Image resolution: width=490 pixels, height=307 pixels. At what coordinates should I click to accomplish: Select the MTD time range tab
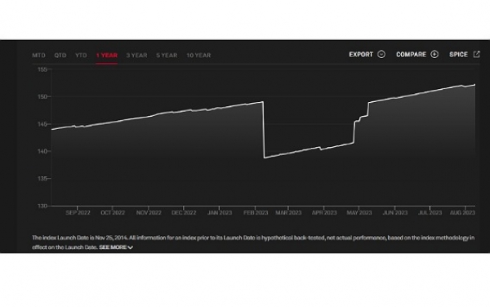click(38, 56)
